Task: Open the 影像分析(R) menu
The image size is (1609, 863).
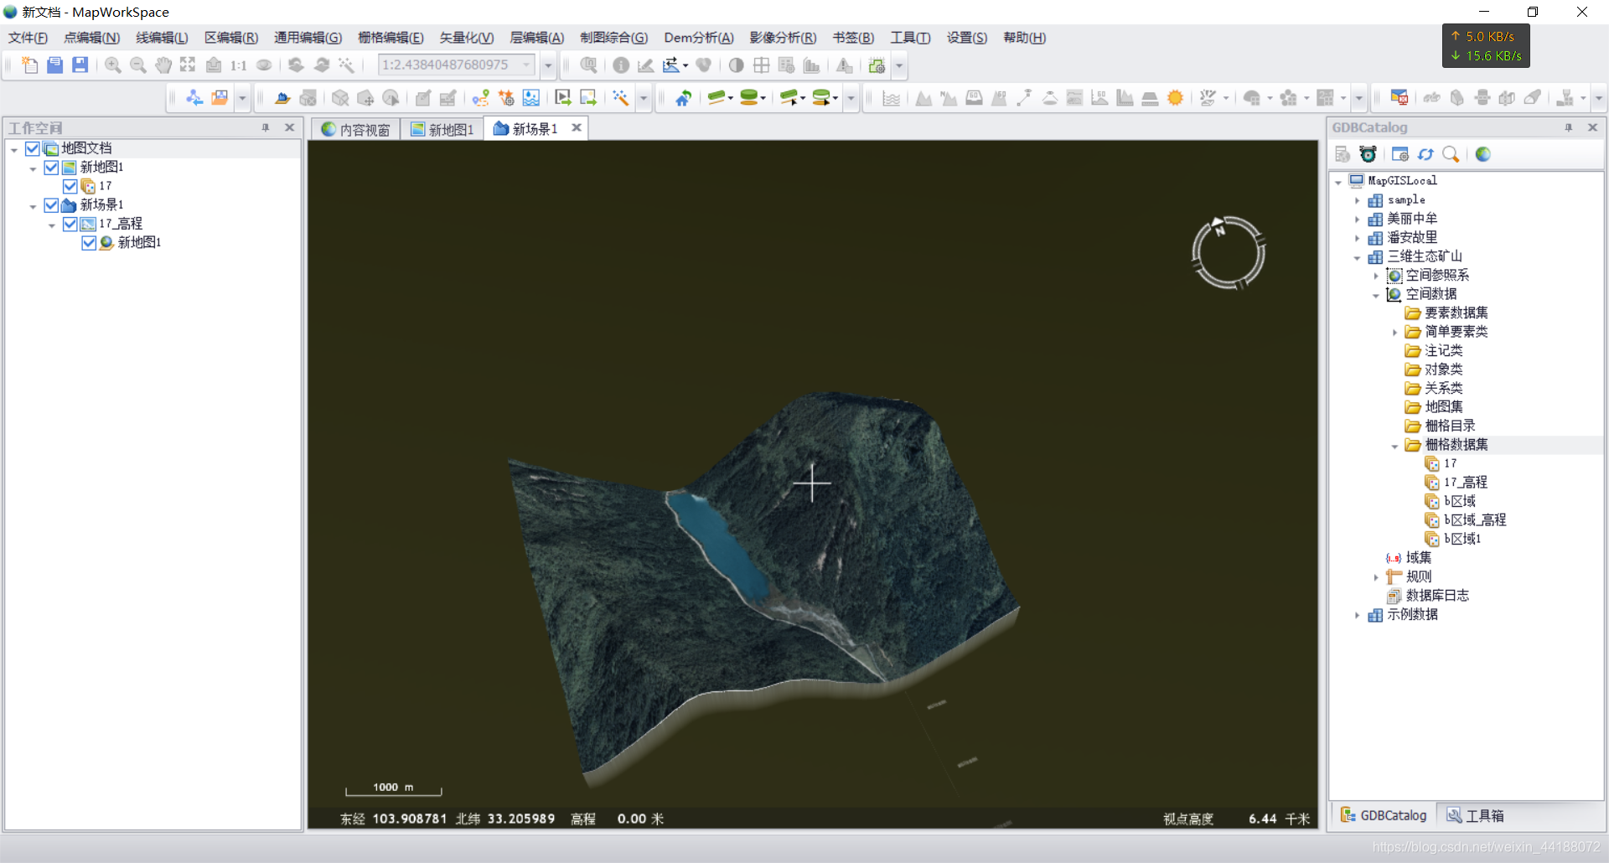Action: pyautogui.click(x=783, y=38)
